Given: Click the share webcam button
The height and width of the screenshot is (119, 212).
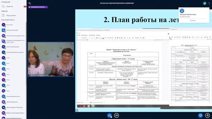Looking at the screenshot, I should [x=116, y=115].
